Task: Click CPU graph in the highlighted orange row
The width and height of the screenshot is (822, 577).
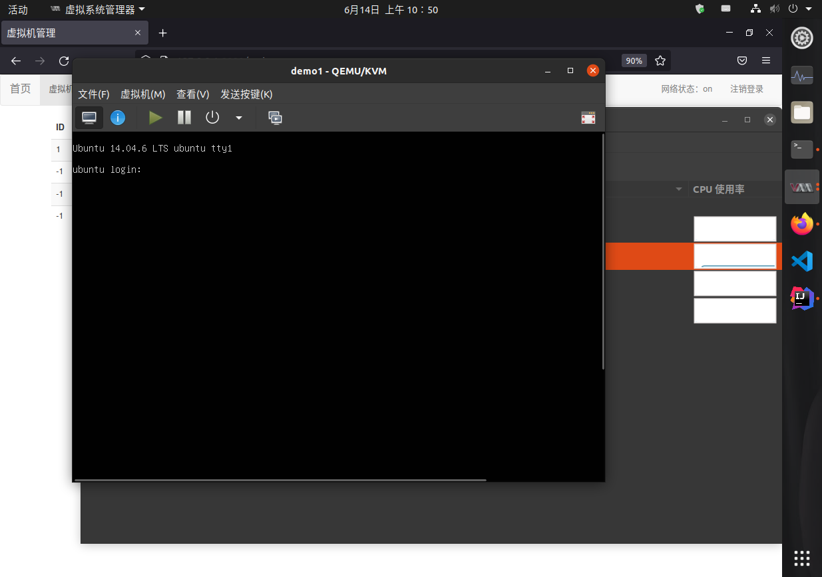Action: click(735, 256)
